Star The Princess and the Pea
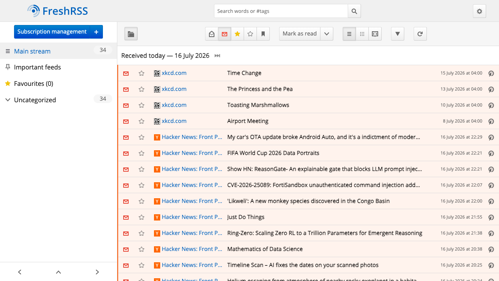Image resolution: width=499 pixels, height=281 pixels. pyautogui.click(x=142, y=89)
